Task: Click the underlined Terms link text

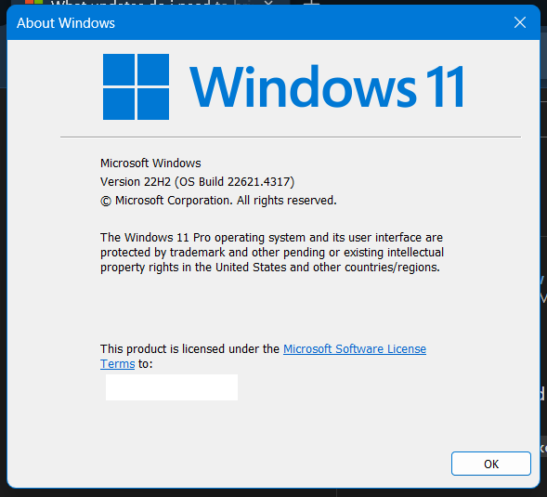Action: (x=118, y=363)
